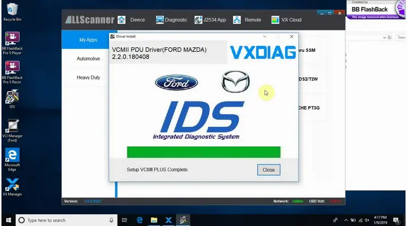Image resolution: width=407 pixels, height=226 pixels.
Task: Open the Diagnostic tab
Action: pyautogui.click(x=176, y=20)
